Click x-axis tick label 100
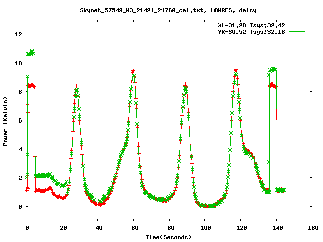The width and height of the screenshot is (323, 242). [206, 228]
